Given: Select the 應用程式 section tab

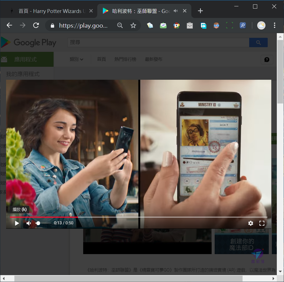Looking at the screenshot, I should point(27,59).
